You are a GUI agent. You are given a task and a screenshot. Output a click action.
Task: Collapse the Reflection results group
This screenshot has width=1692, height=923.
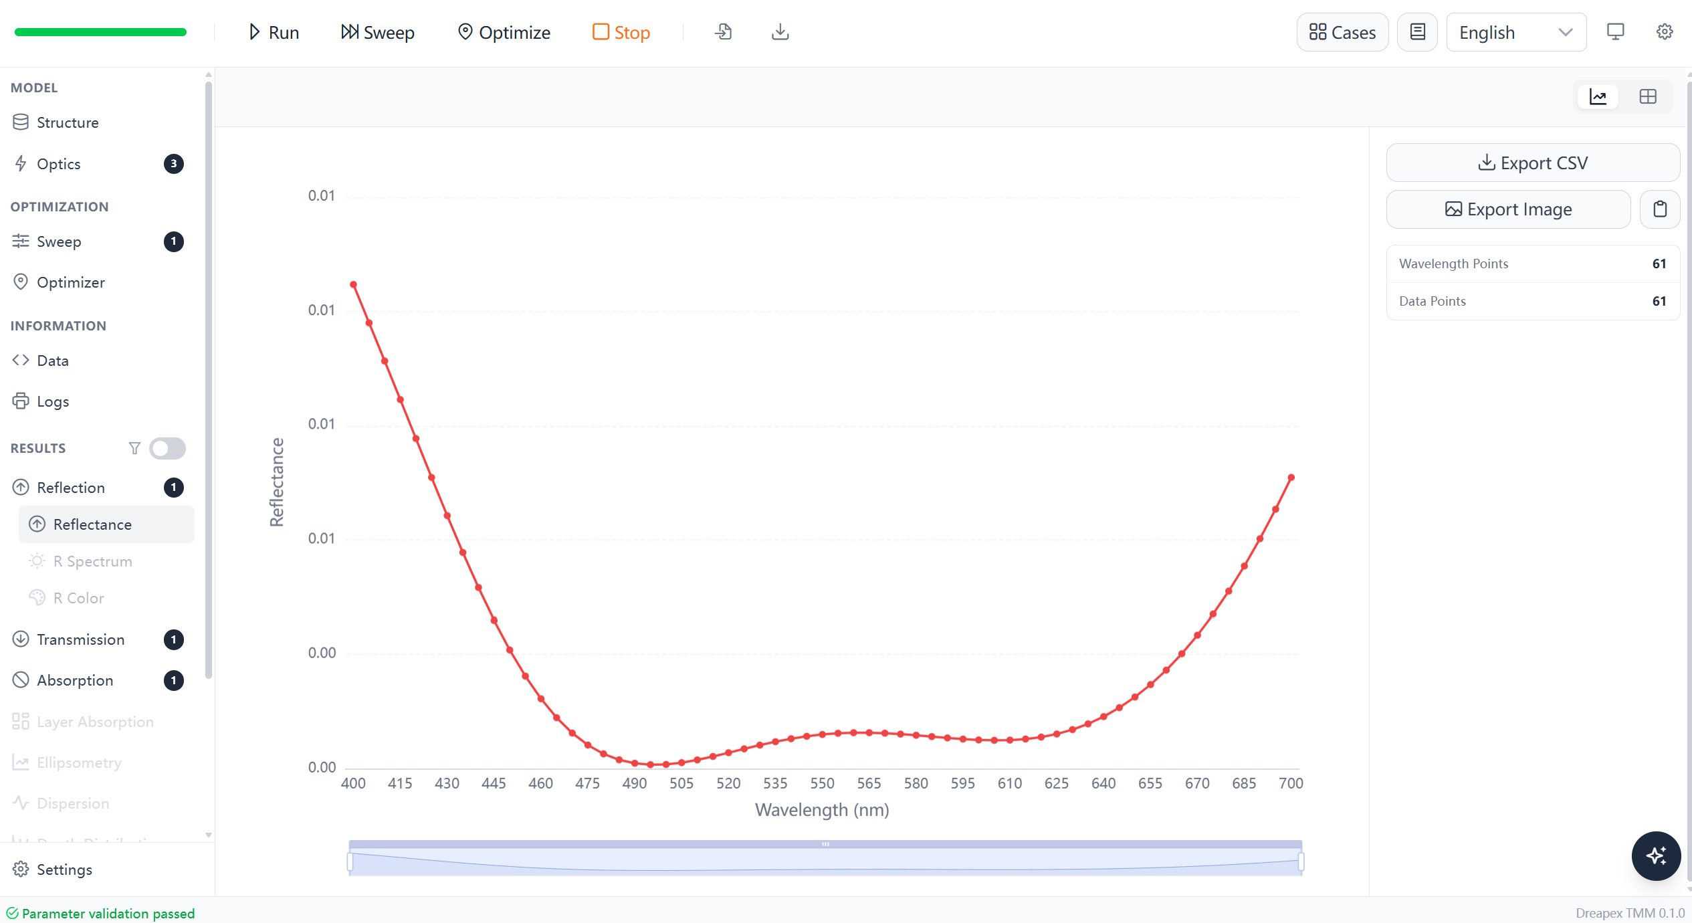tap(98, 488)
